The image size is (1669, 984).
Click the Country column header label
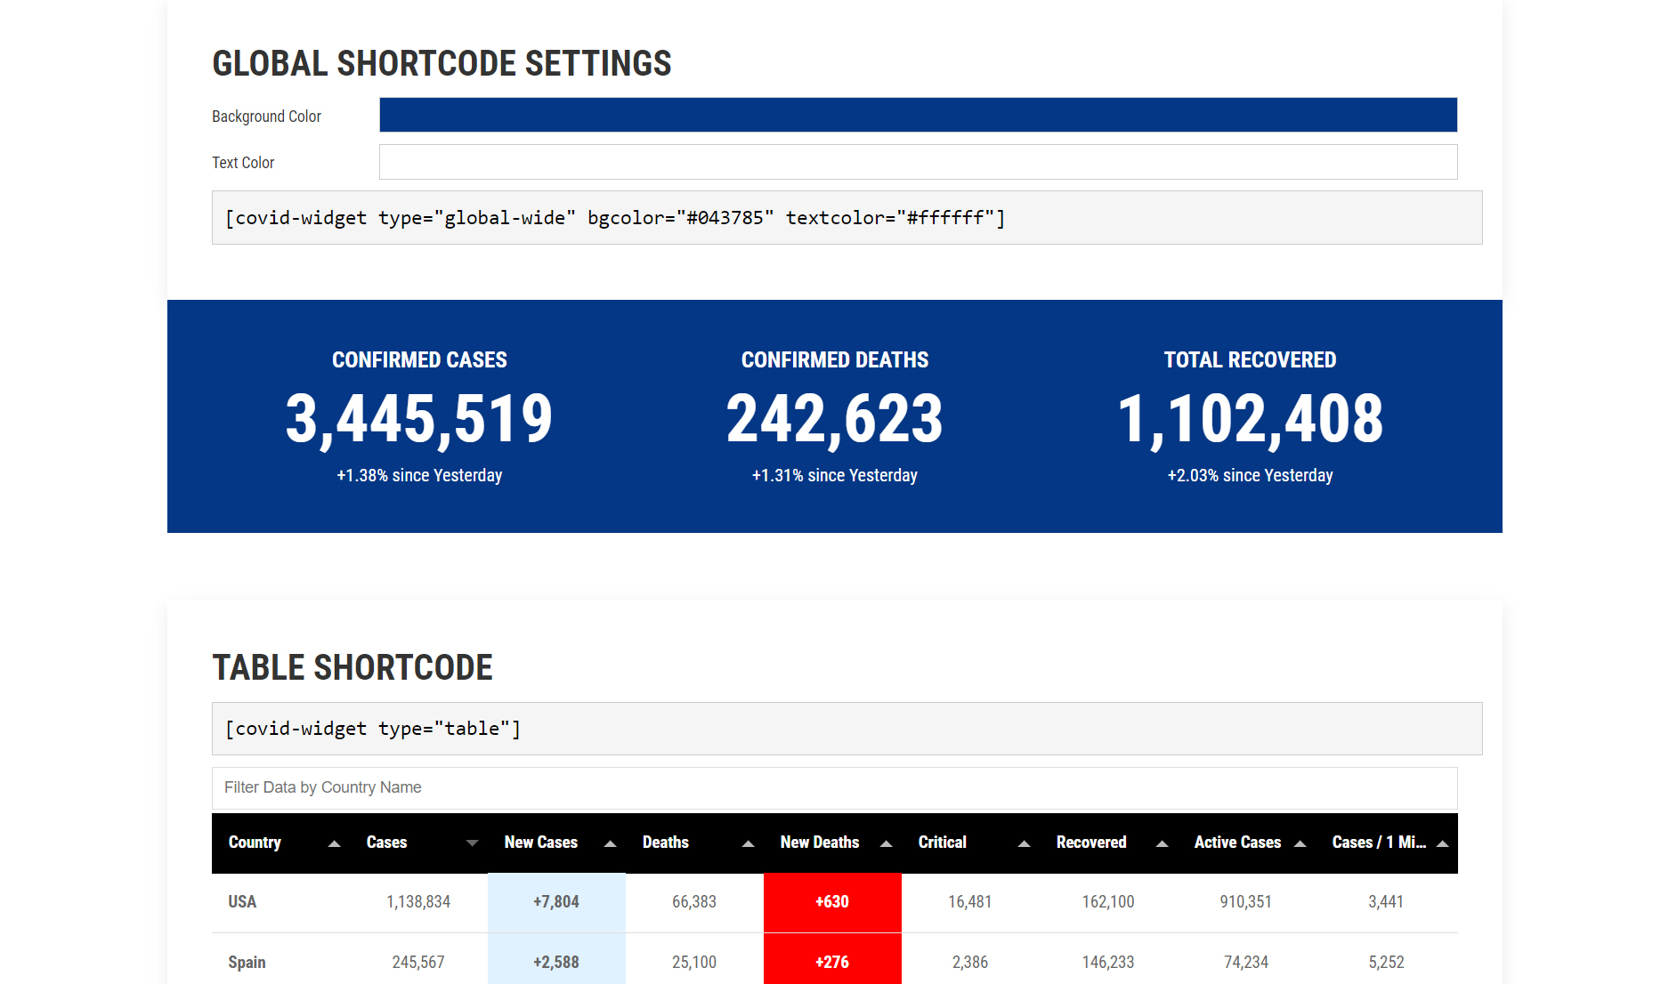click(255, 843)
